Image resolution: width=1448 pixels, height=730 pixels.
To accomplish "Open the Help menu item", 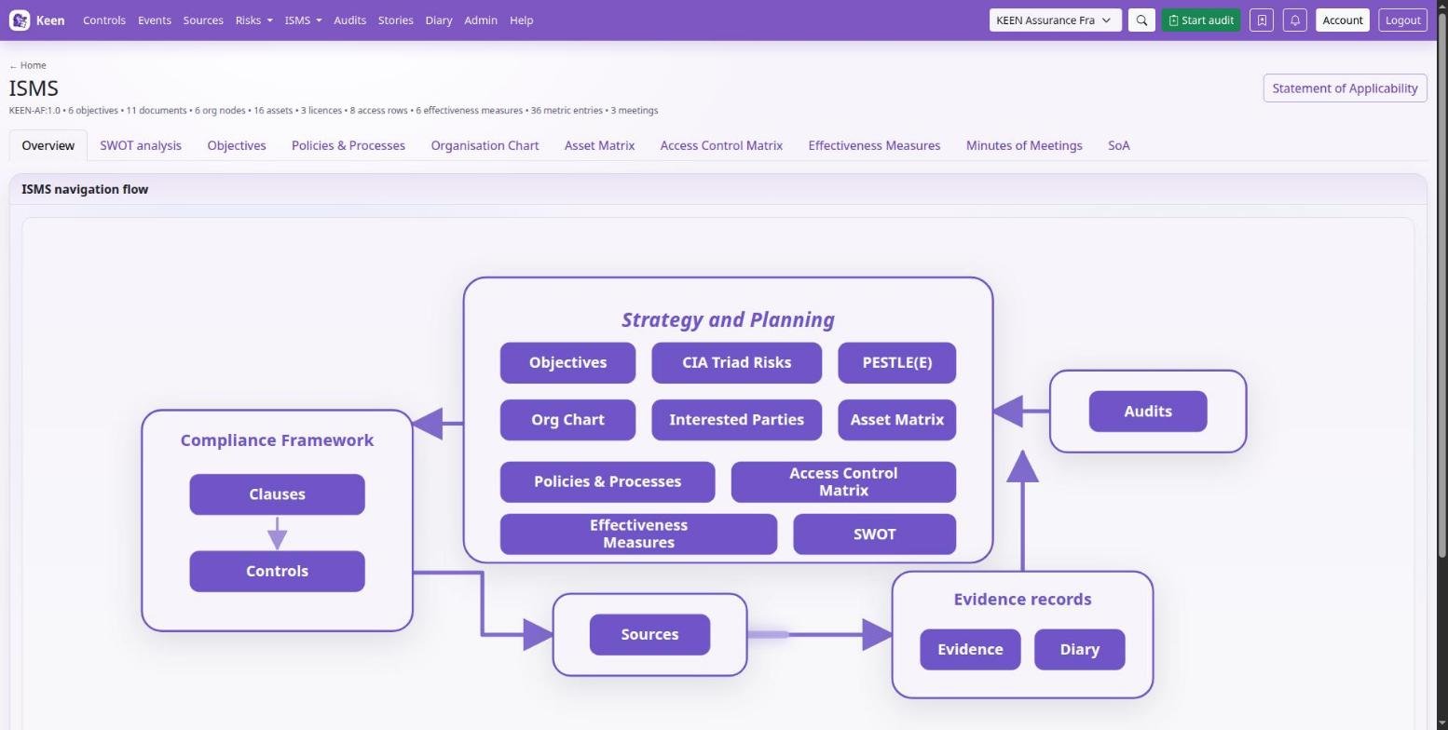I will click(x=522, y=20).
